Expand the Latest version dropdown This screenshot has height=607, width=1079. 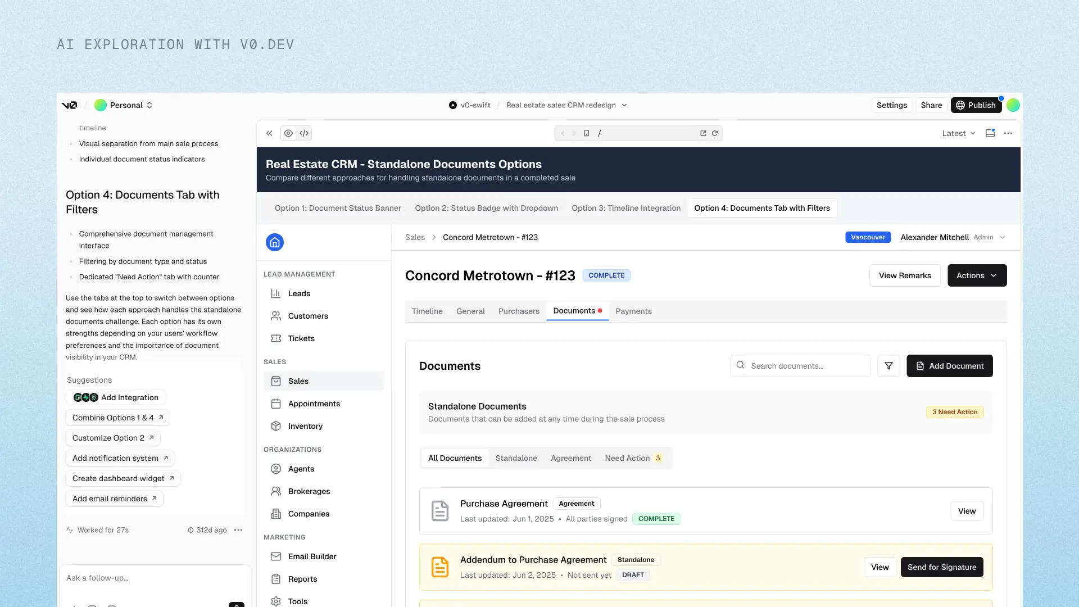[958, 133]
